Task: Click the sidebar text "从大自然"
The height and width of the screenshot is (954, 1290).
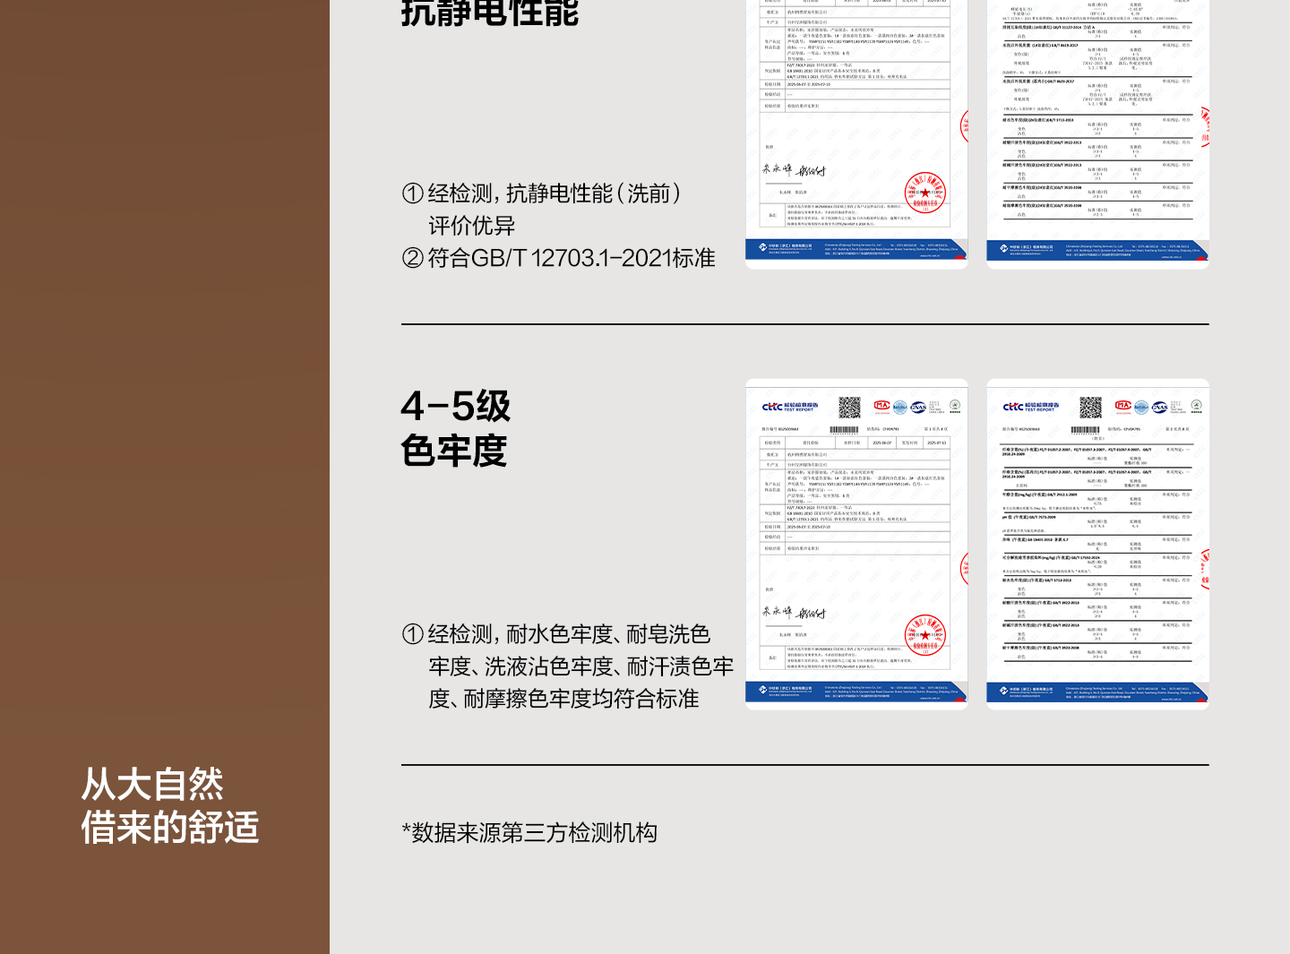Action: tap(152, 785)
